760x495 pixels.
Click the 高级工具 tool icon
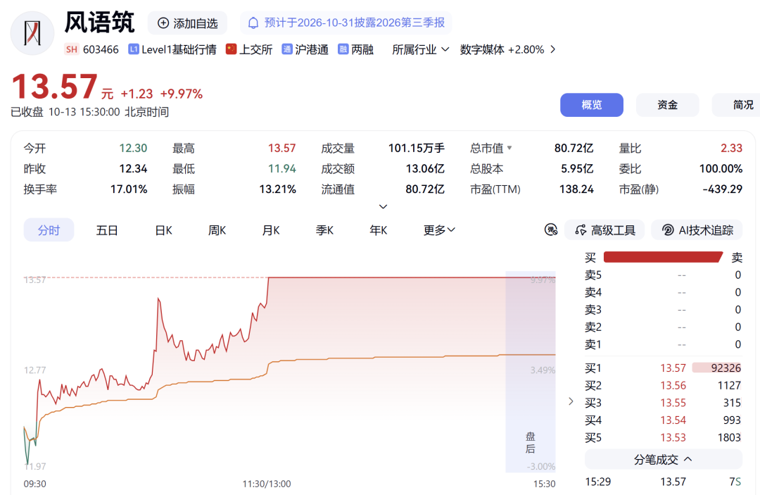point(580,230)
